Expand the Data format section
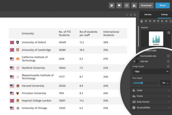This screenshot has width=172, height=115. tap(151, 102)
